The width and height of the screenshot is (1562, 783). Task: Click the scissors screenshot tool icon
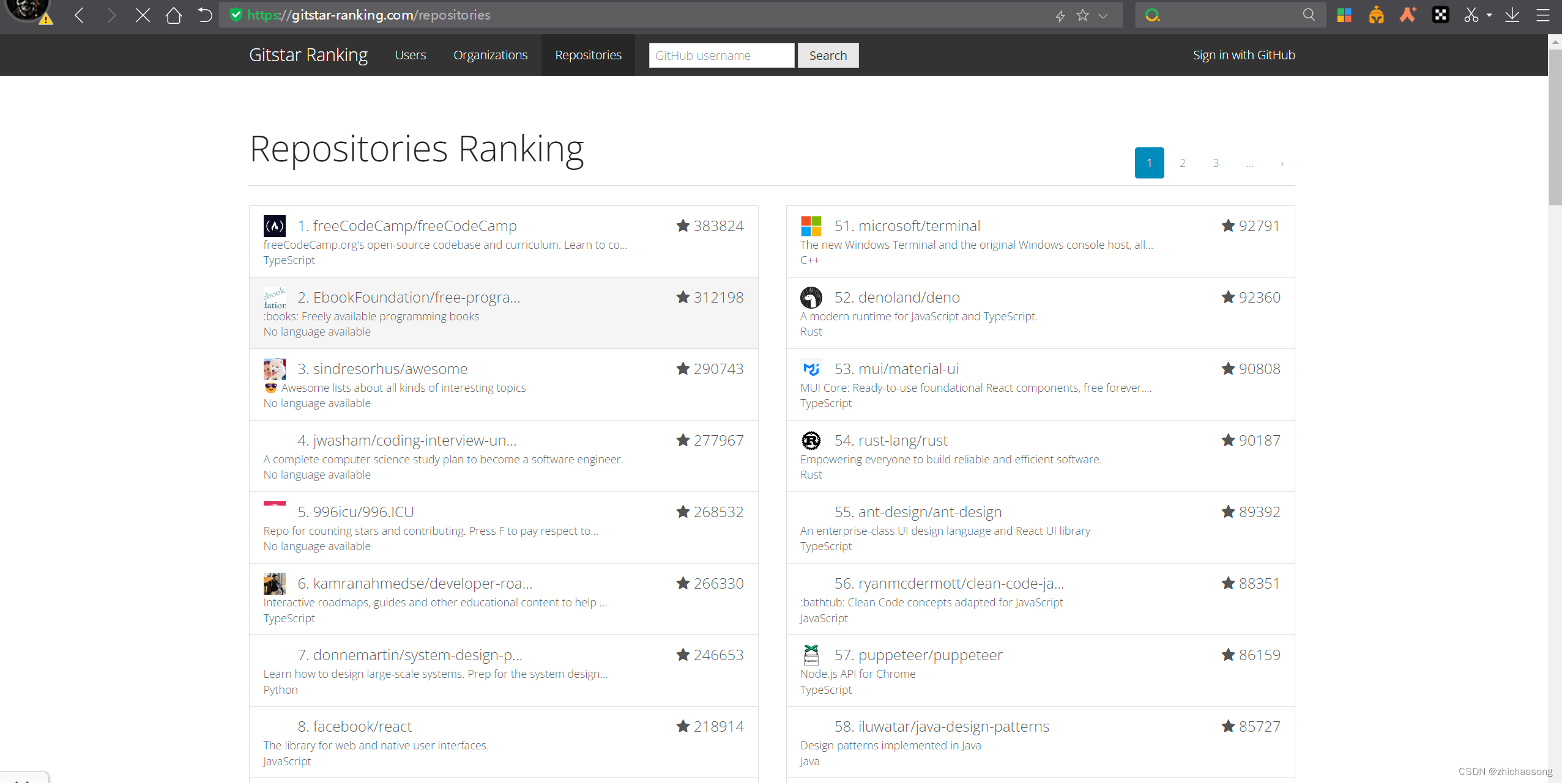(x=1471, y=15)
